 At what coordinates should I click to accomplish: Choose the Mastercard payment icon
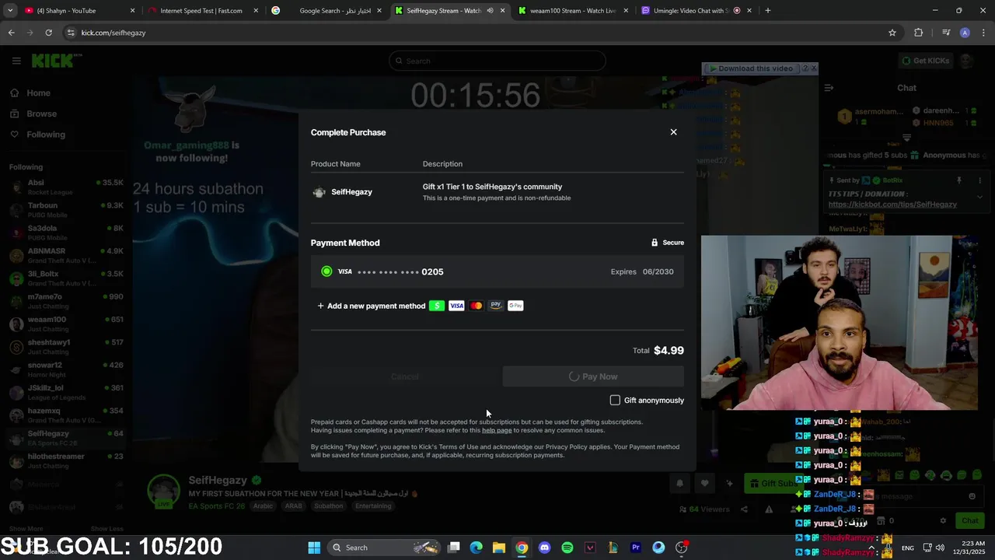[476, 306]
